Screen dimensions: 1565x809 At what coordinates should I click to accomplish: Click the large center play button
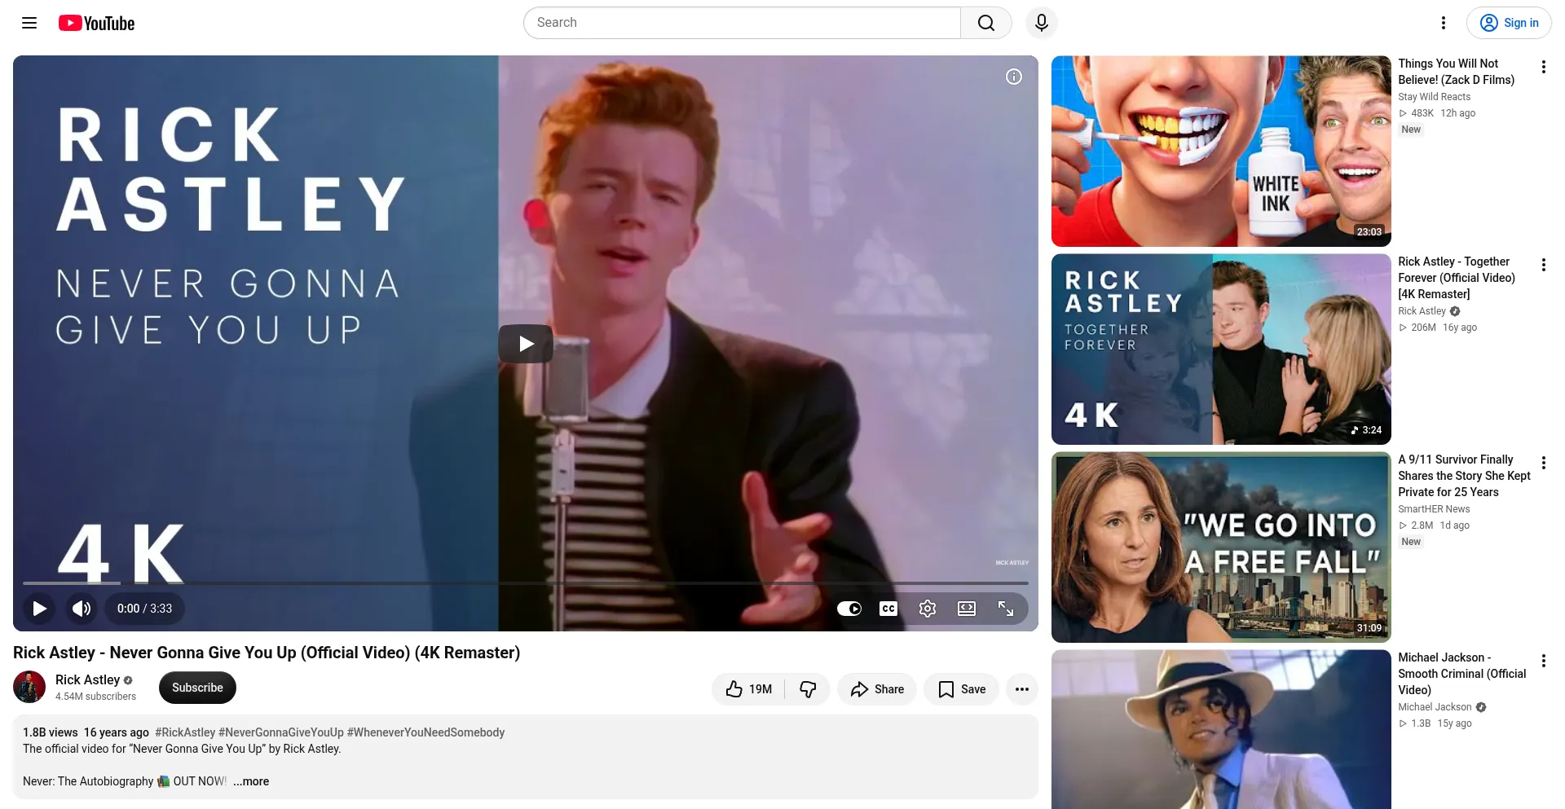click(x=526, y=344)
